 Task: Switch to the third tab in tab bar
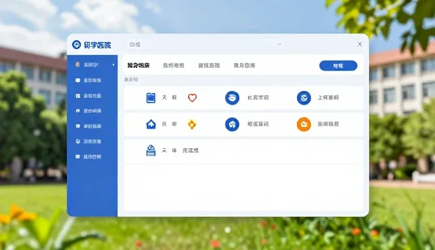point(209,65)
